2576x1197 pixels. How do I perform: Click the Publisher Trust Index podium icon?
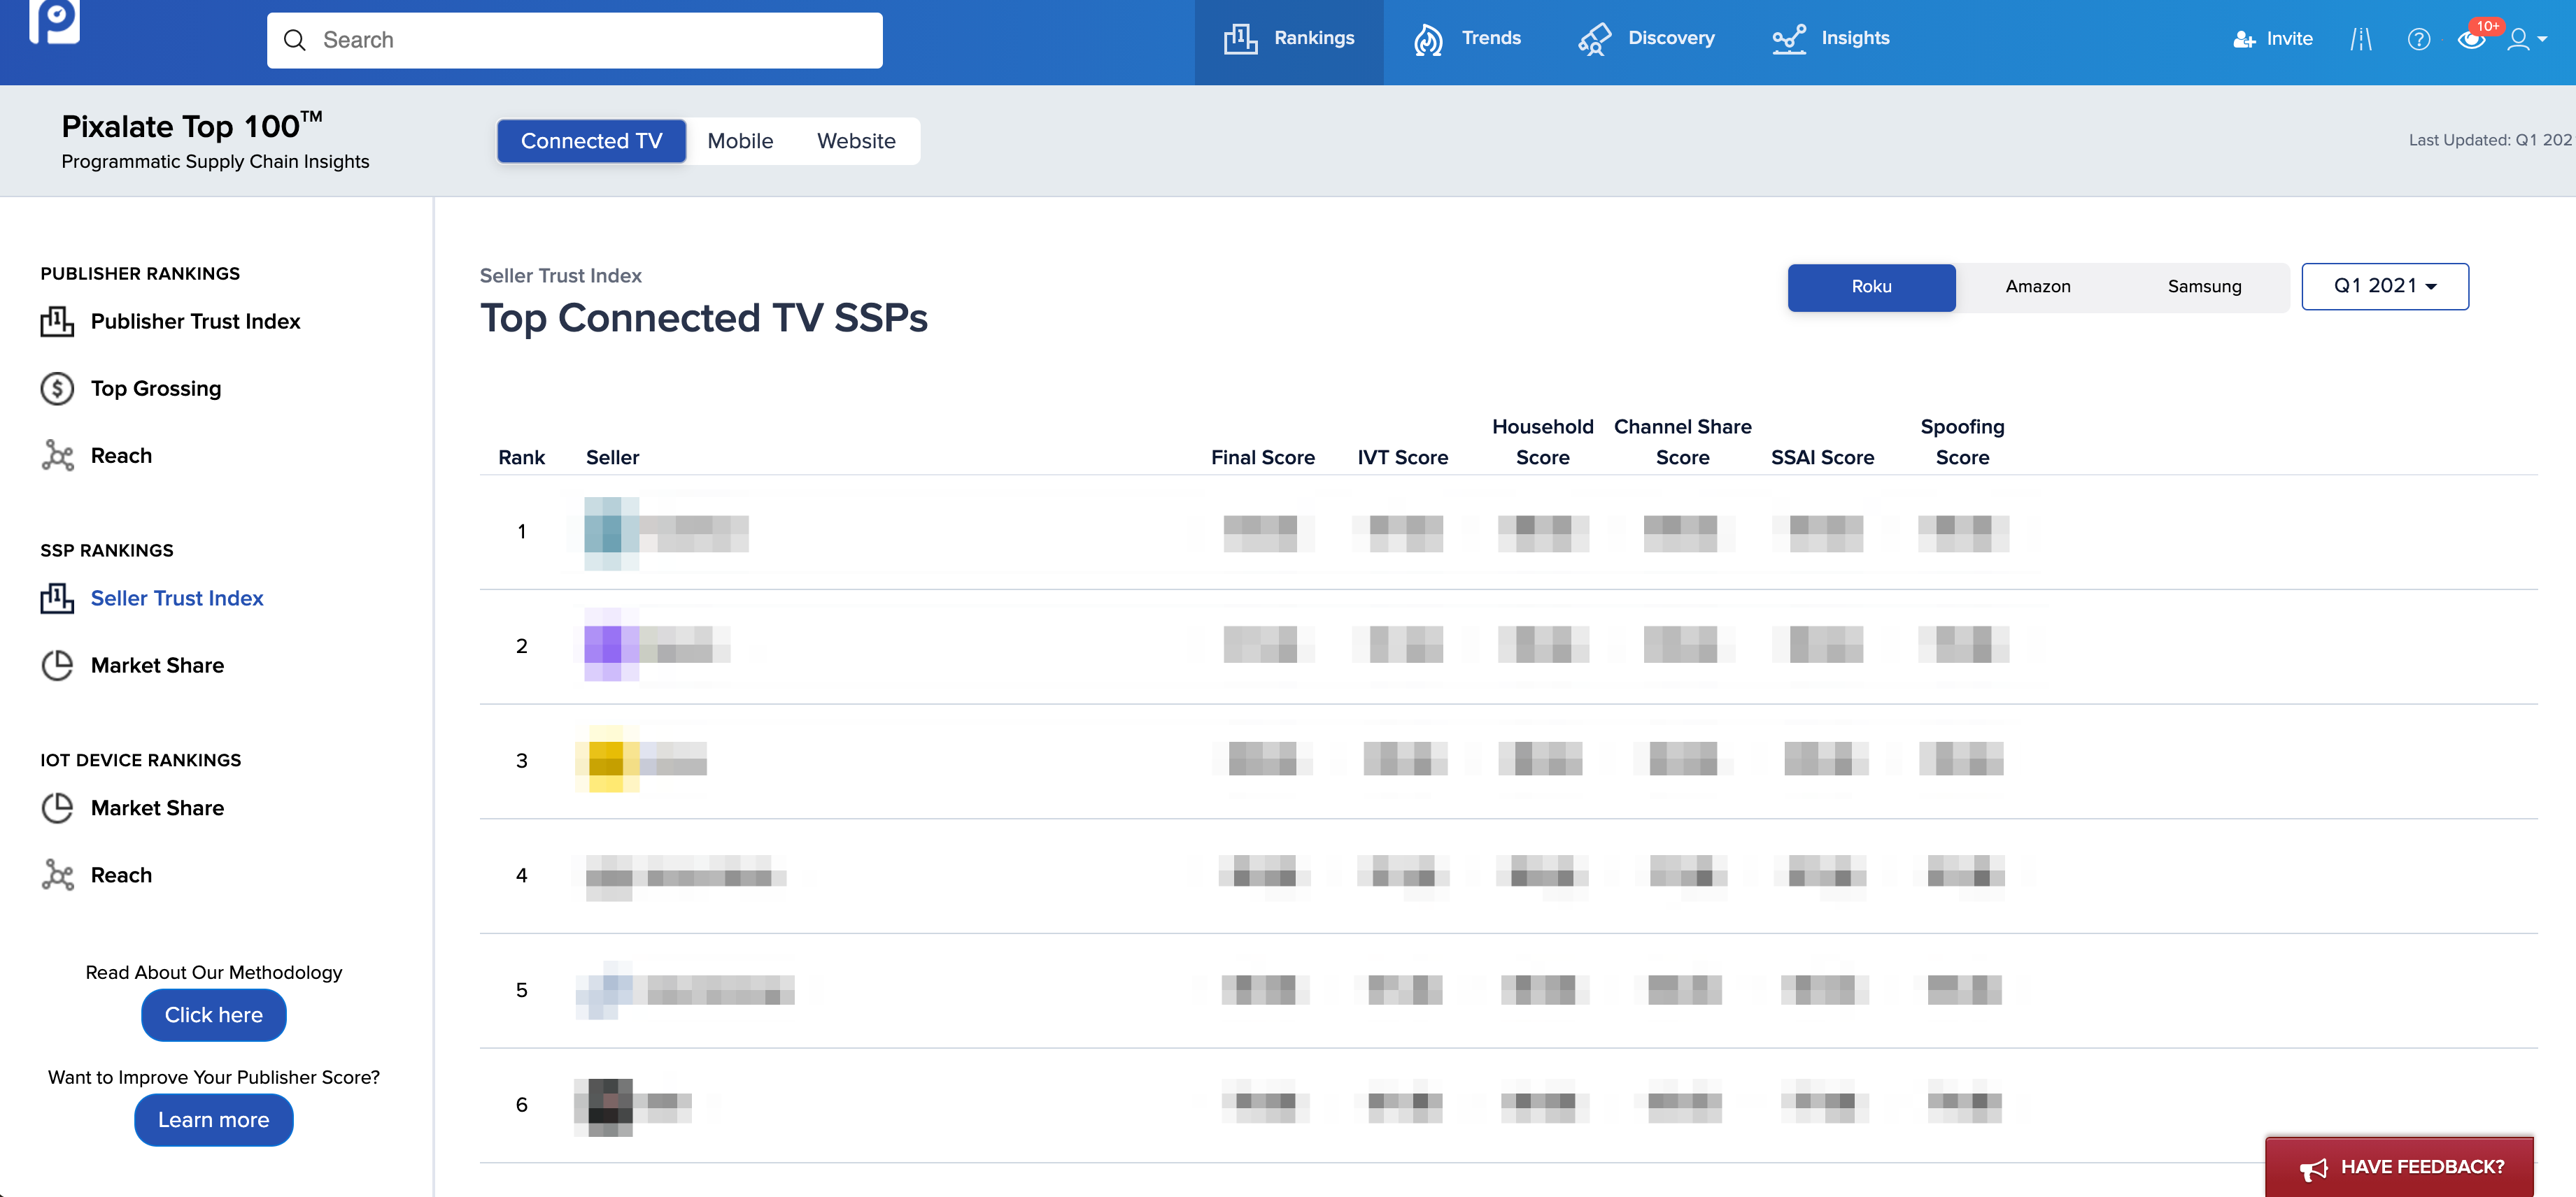tap(57, 322)
